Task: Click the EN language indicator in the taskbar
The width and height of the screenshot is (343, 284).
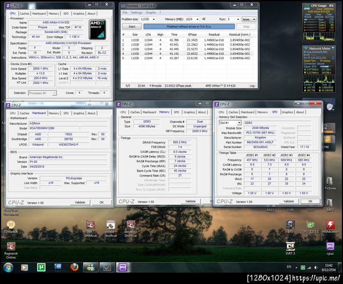Action: (289, 267)
